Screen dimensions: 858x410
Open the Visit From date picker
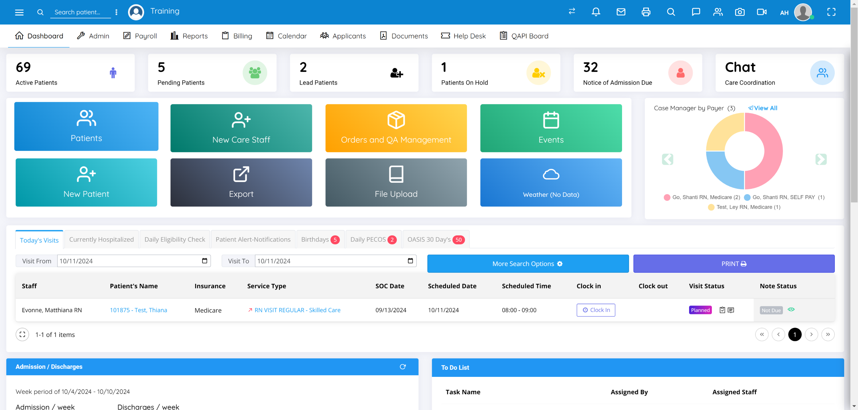point(204,261)
